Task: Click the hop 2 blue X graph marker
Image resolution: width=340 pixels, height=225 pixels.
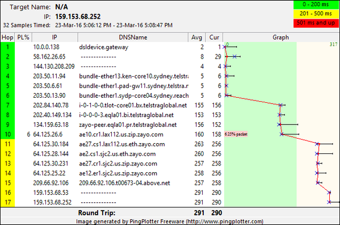Action: click(234, 57)
